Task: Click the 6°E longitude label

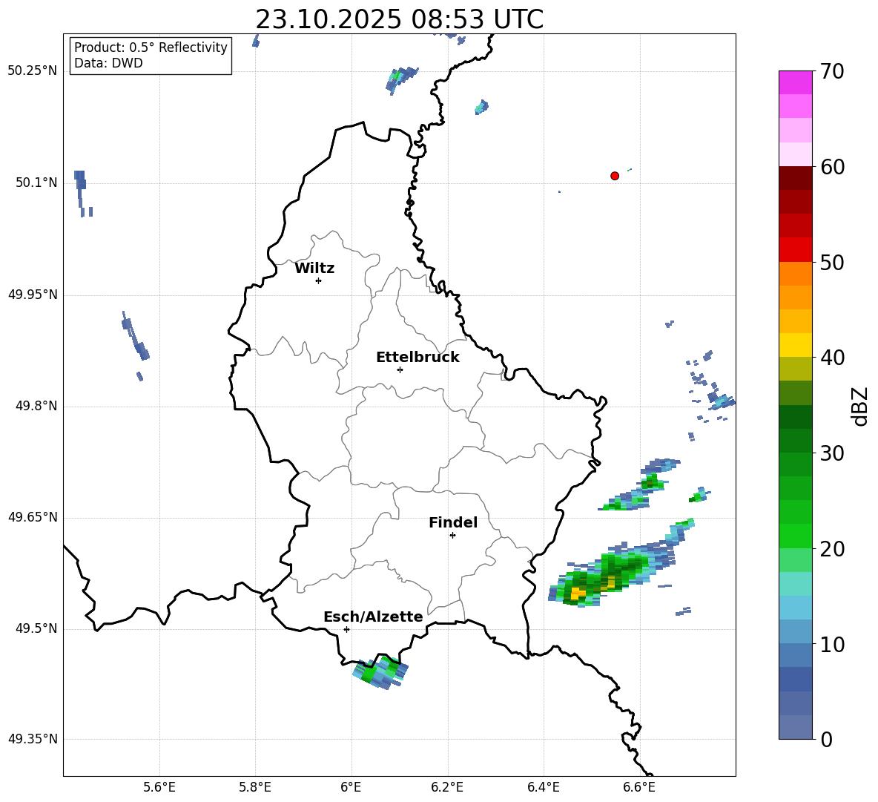Action: tap(351, 787)
